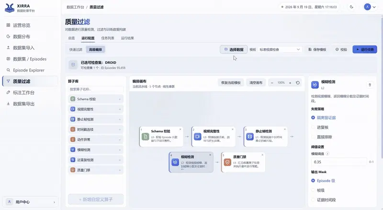This screenshot has height=210, width=383.
Task: Click the 选择数据 button
Action: [234, 49]
